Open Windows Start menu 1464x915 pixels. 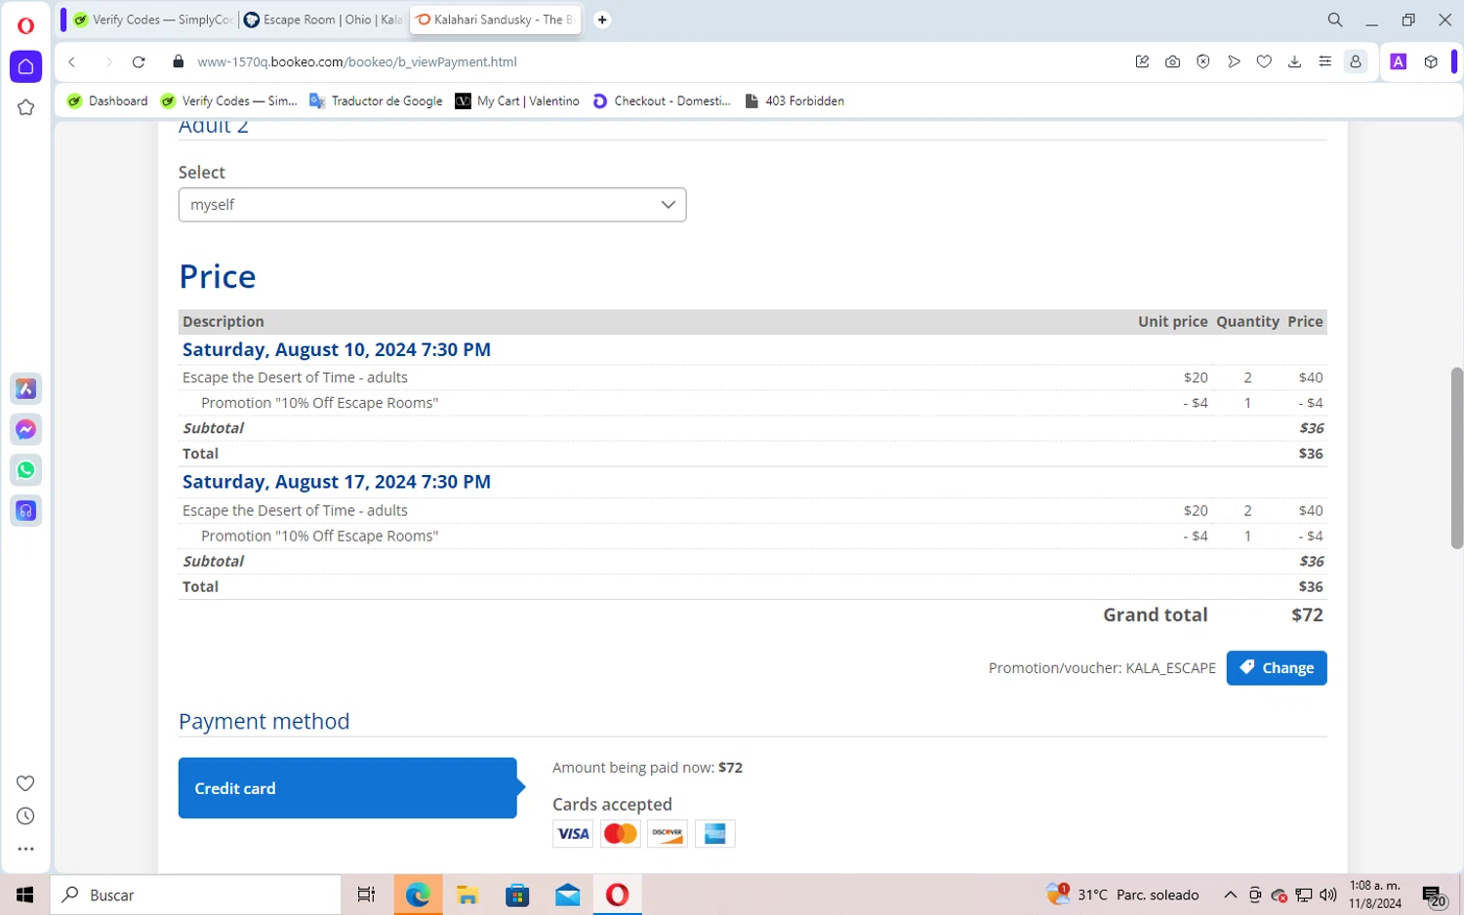(25, 895)
